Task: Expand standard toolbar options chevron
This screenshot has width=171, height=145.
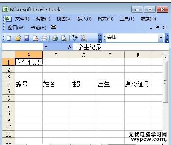Action: coord(100,38)
